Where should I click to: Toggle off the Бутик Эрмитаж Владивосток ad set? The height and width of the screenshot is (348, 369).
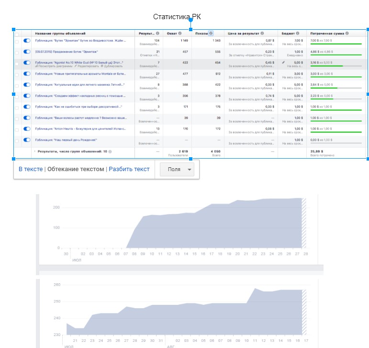pos(27,41)
